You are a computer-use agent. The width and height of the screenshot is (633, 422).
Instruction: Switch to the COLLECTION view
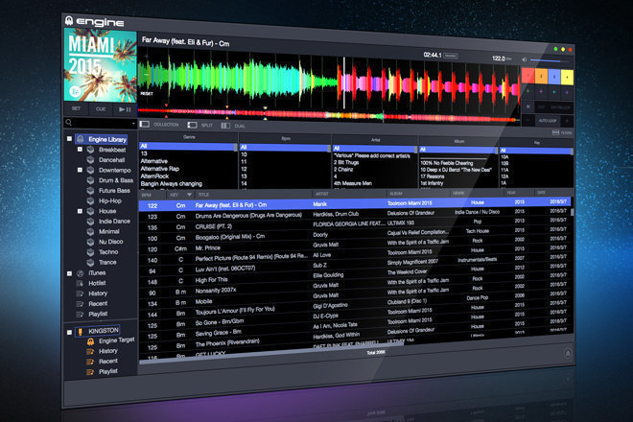(160, 125)
